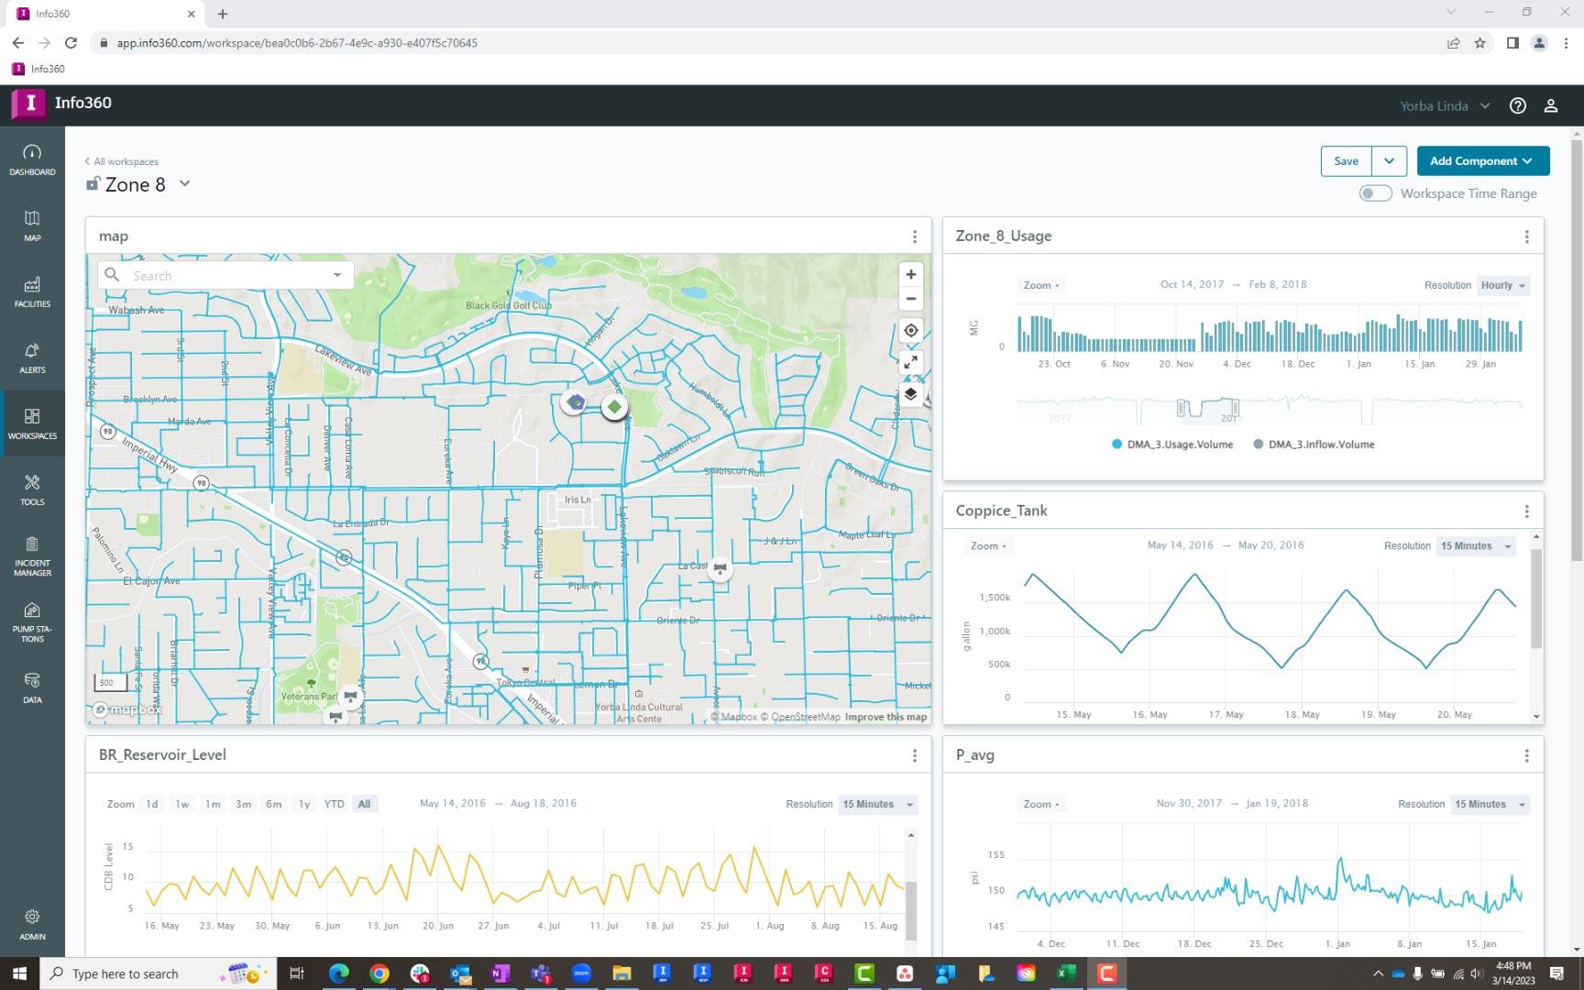Open the Yorba Linda organization dropdown
Image resolution: width=1584 pixels, height=990 pixels.
(x=1444, y=106)
